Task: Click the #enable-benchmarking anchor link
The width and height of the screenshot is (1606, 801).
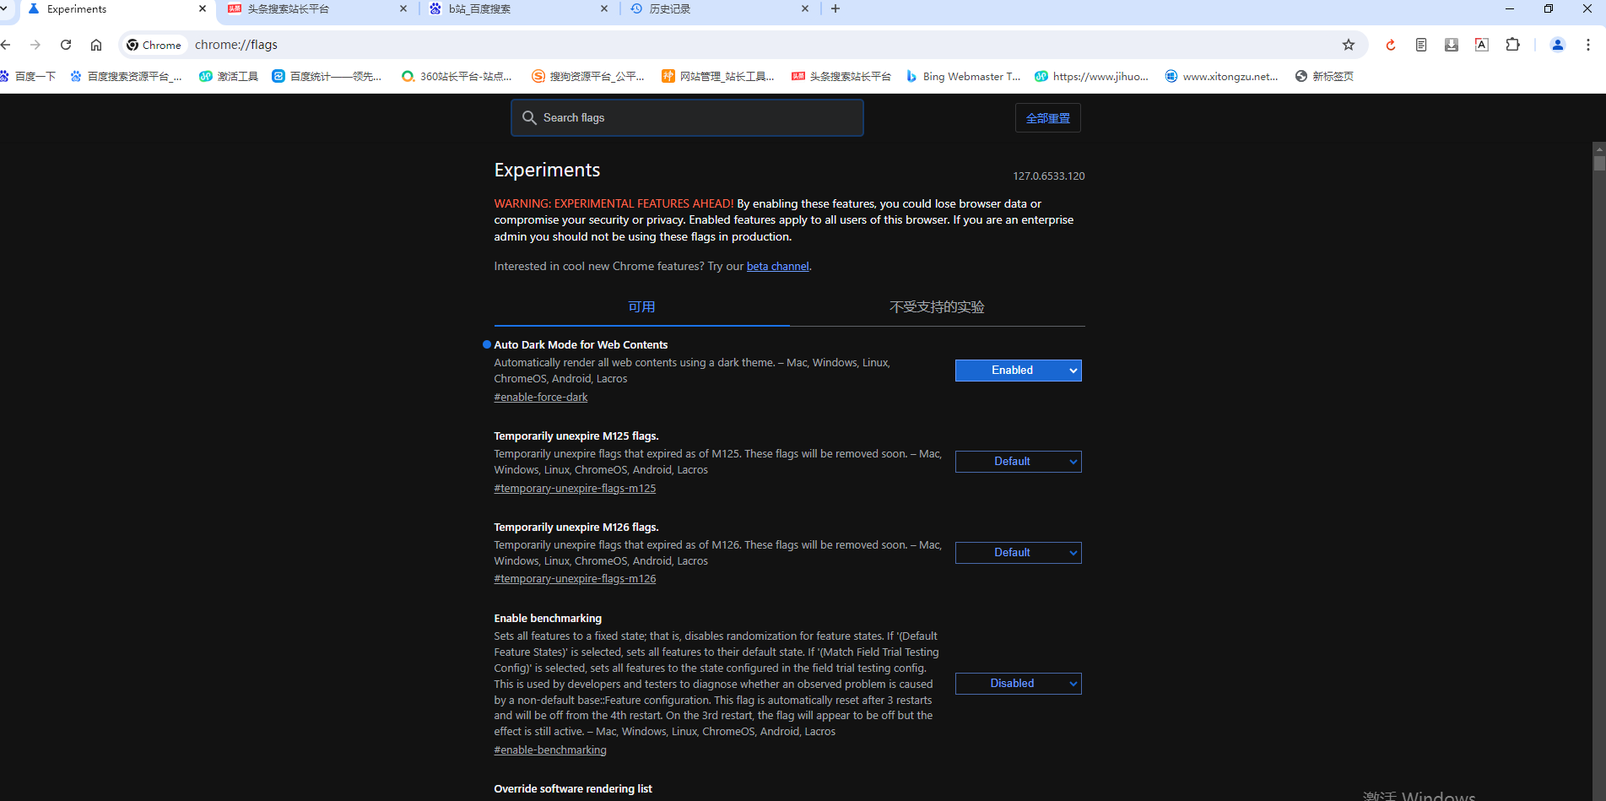Action: pos(550,750)
